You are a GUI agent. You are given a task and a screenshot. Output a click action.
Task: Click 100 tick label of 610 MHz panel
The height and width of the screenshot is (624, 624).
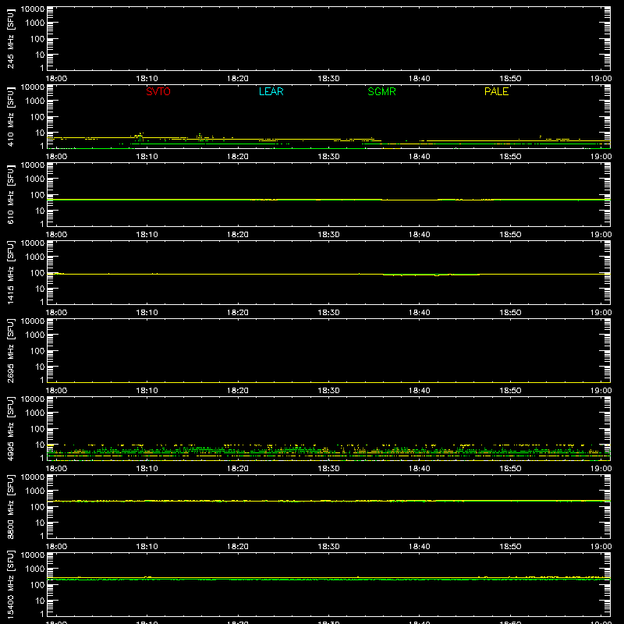point(37,195)
